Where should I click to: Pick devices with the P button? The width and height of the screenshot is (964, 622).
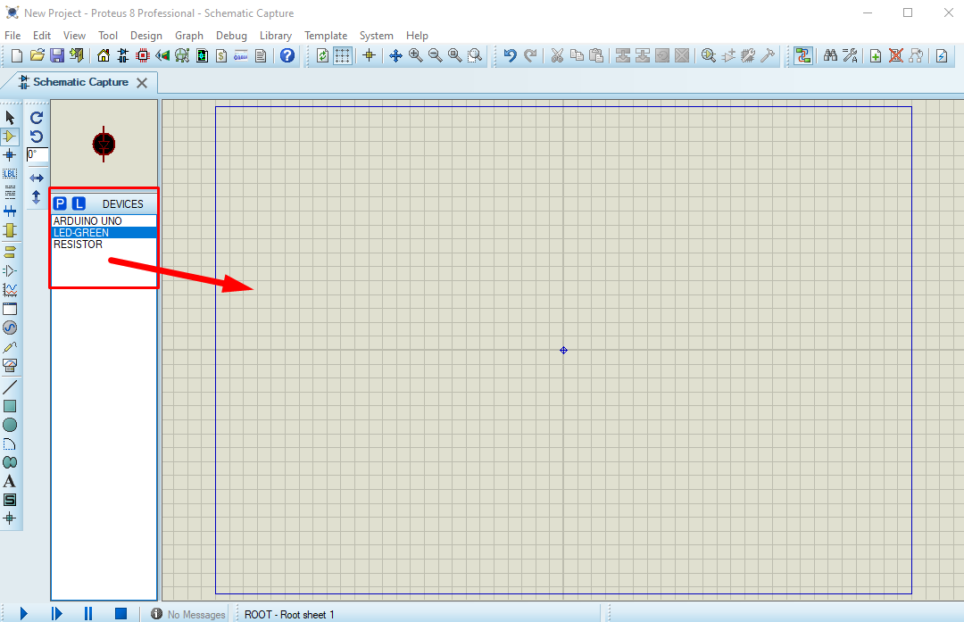60,203
